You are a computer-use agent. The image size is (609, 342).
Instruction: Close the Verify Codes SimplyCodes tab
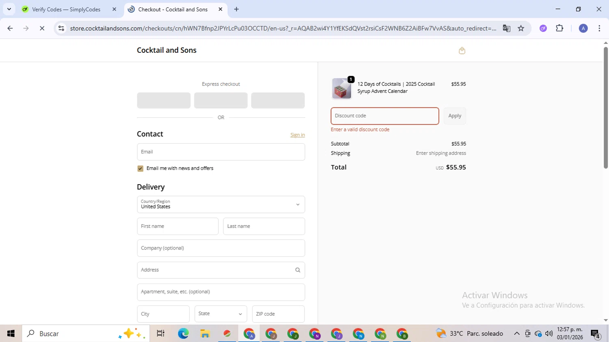[114, 9]
